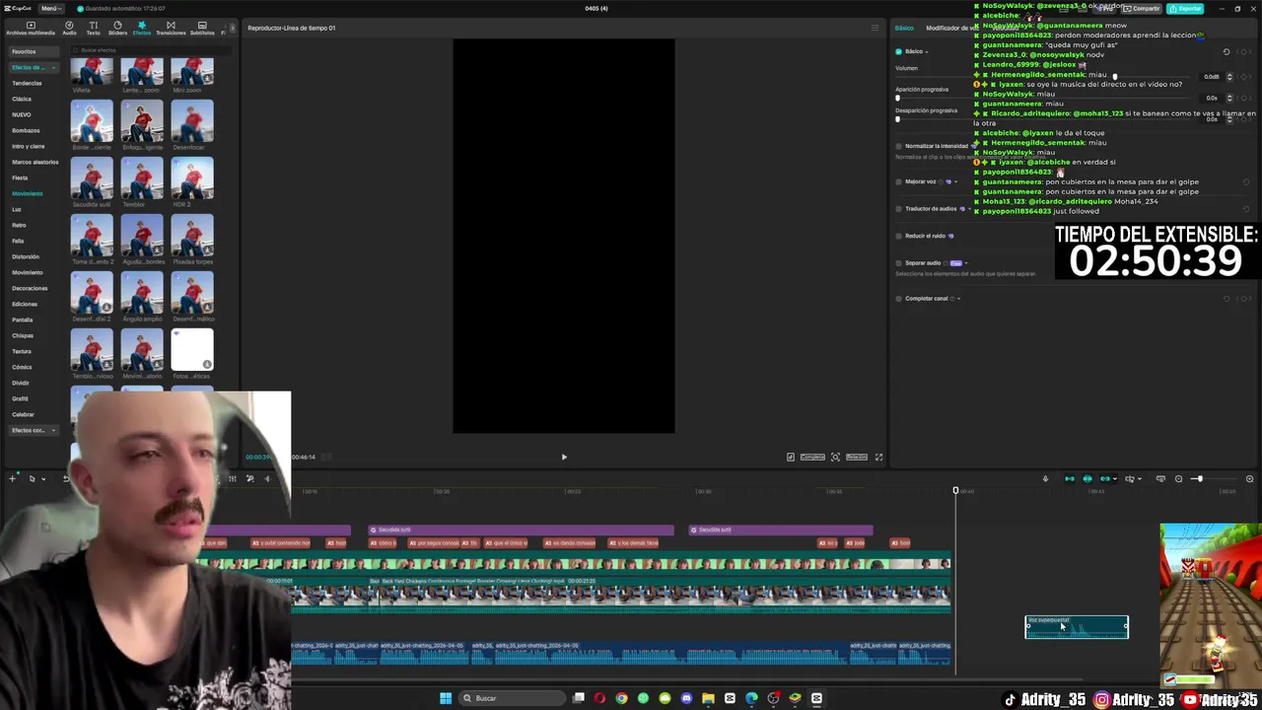
Task: Toggle fullscreen preview icon
Action: pos(878,457)
